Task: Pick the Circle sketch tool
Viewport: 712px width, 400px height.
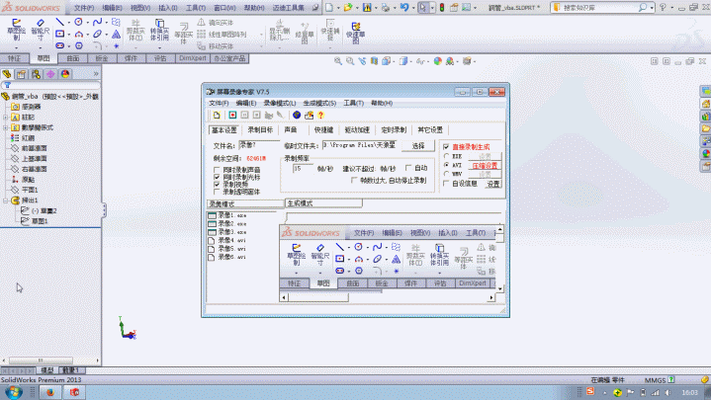Action: pyautogui.click(x=78, y=22)
